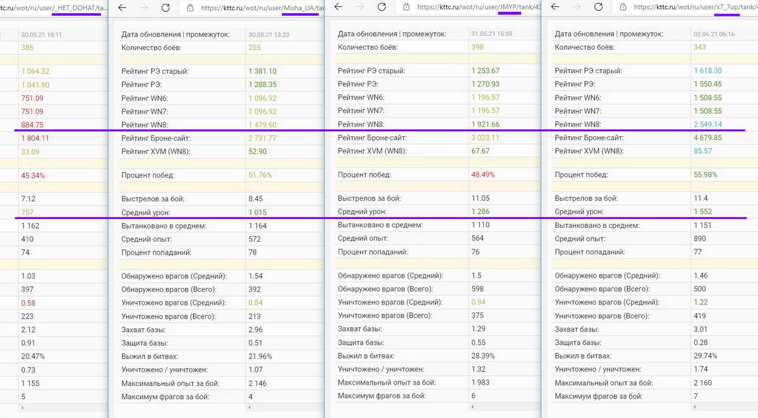Go back in the Misha_UA browser window
This screenshot has height=418, width=758.
tap(123, 8)
